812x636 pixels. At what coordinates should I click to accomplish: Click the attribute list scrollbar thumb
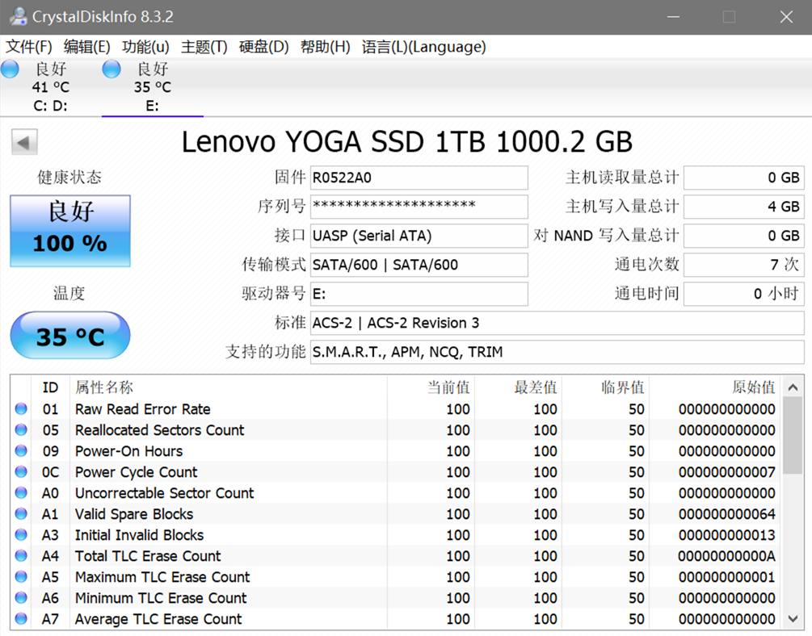[793, 435]
